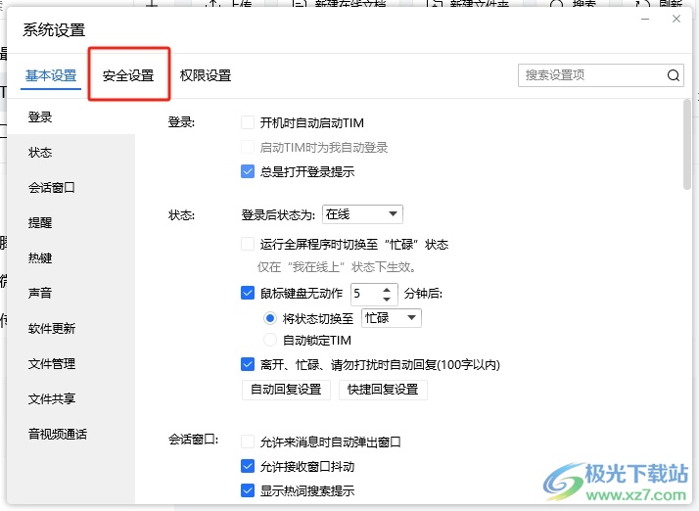Select the 自动锁定TIM radio button
Viewport: 699px width, 511px height.
(x=270, y=341)
